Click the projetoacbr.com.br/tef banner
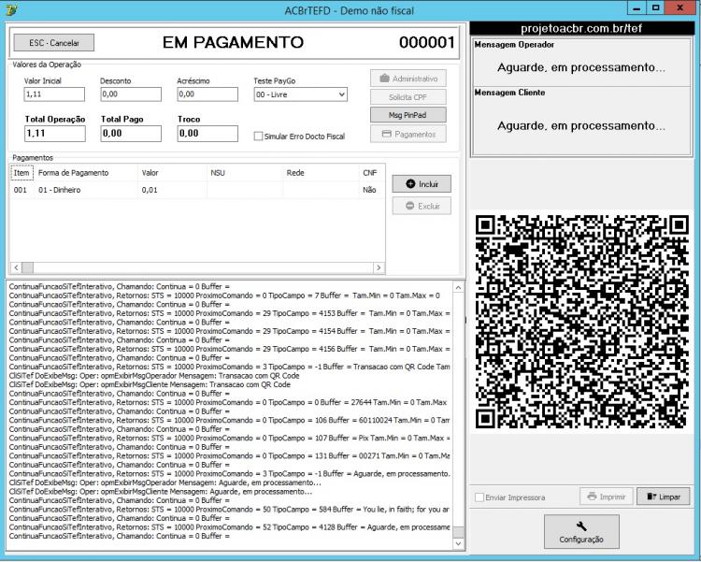The height and width of the screenshot is (562, 701). [581, 28]
